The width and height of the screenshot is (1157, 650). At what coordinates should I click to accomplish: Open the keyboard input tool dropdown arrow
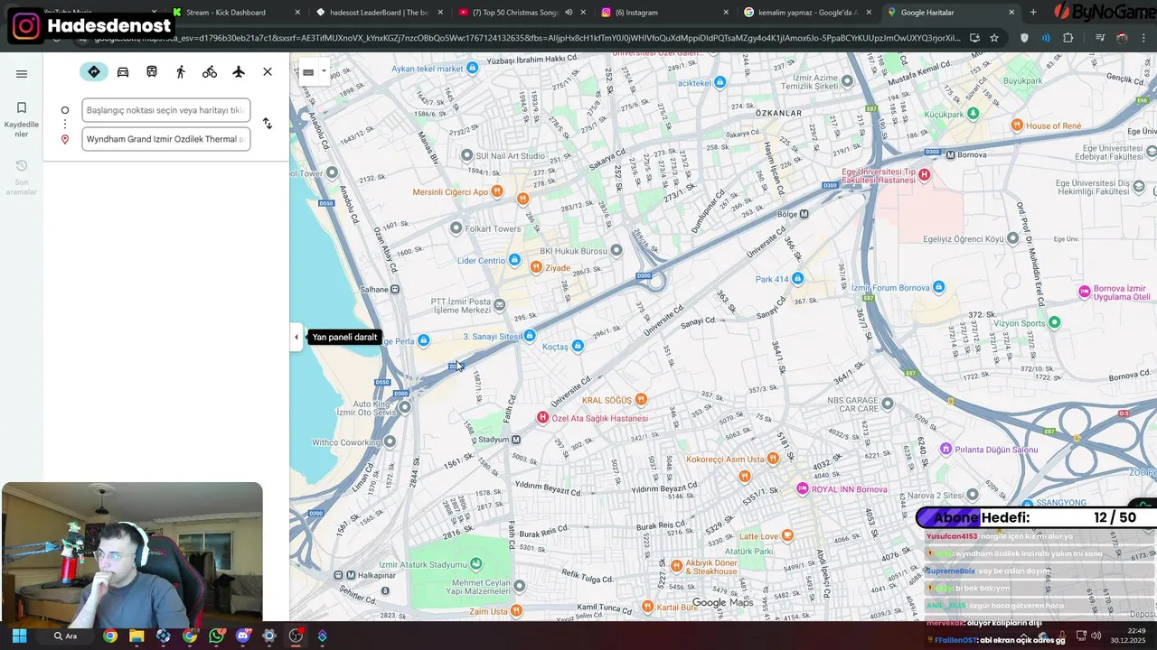click(x=324, y=71)
